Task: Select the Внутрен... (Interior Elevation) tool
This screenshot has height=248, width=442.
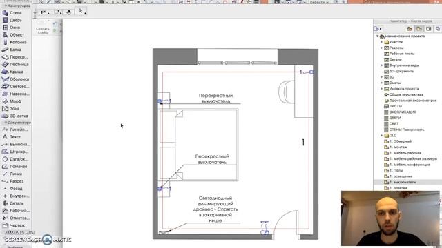Action: coord(15,196)
